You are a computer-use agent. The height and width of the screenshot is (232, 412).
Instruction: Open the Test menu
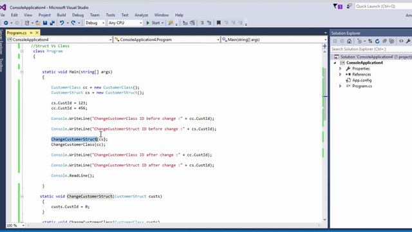[x=125, y=15]
